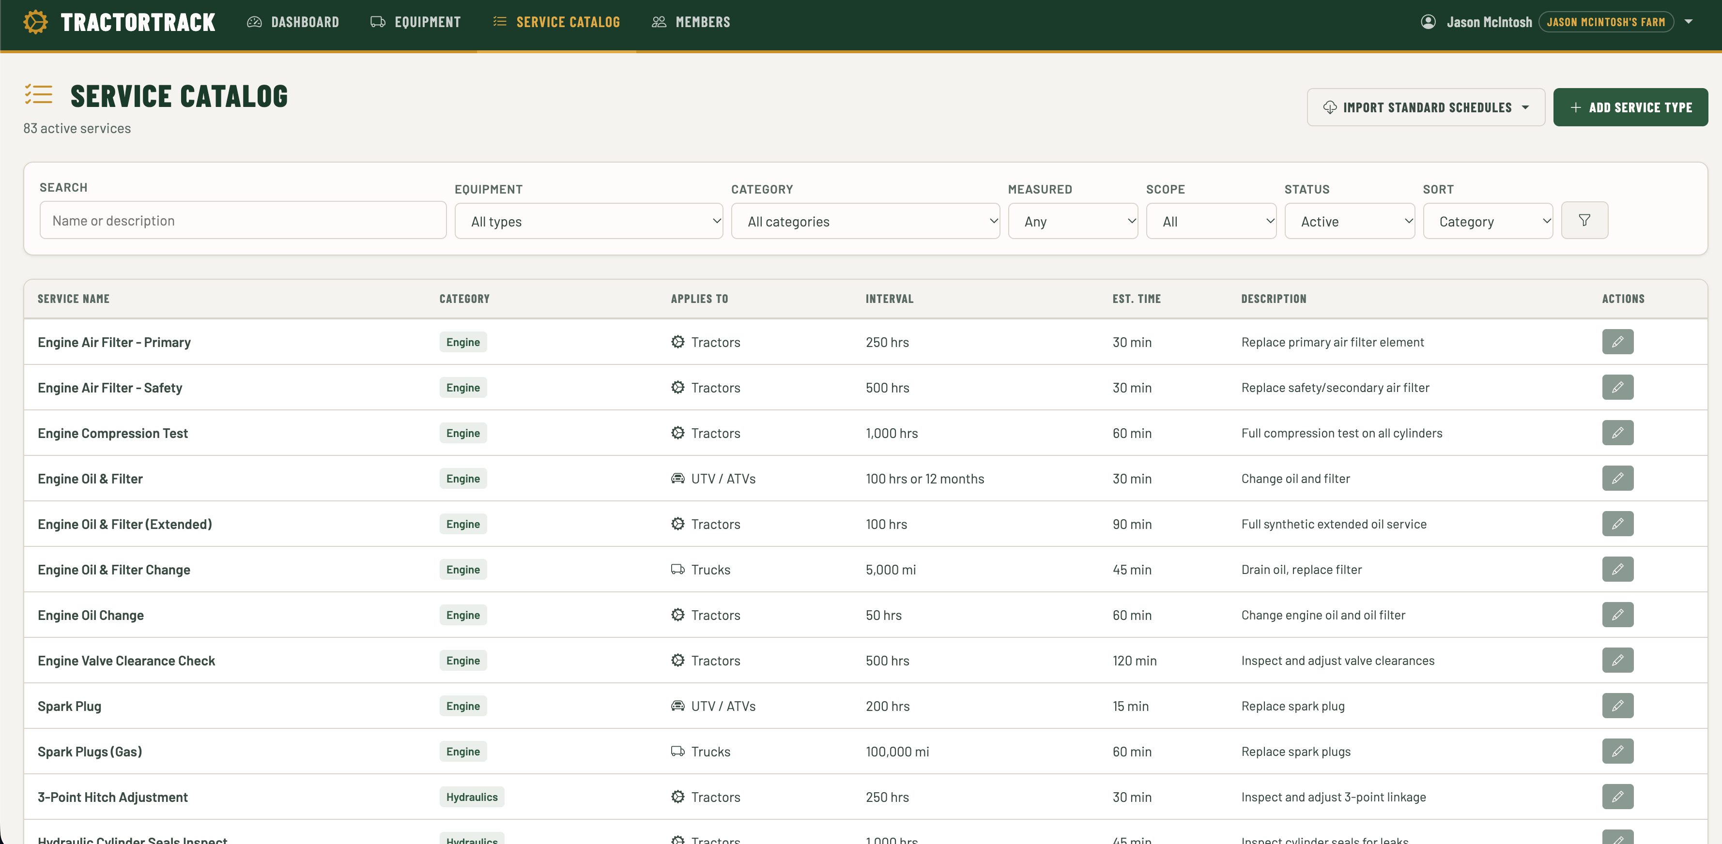The width and height of the screenshot is (1722, 844).
Task: Click '100 hrs or 12 months' interval text
Action: tap(924, 479)
